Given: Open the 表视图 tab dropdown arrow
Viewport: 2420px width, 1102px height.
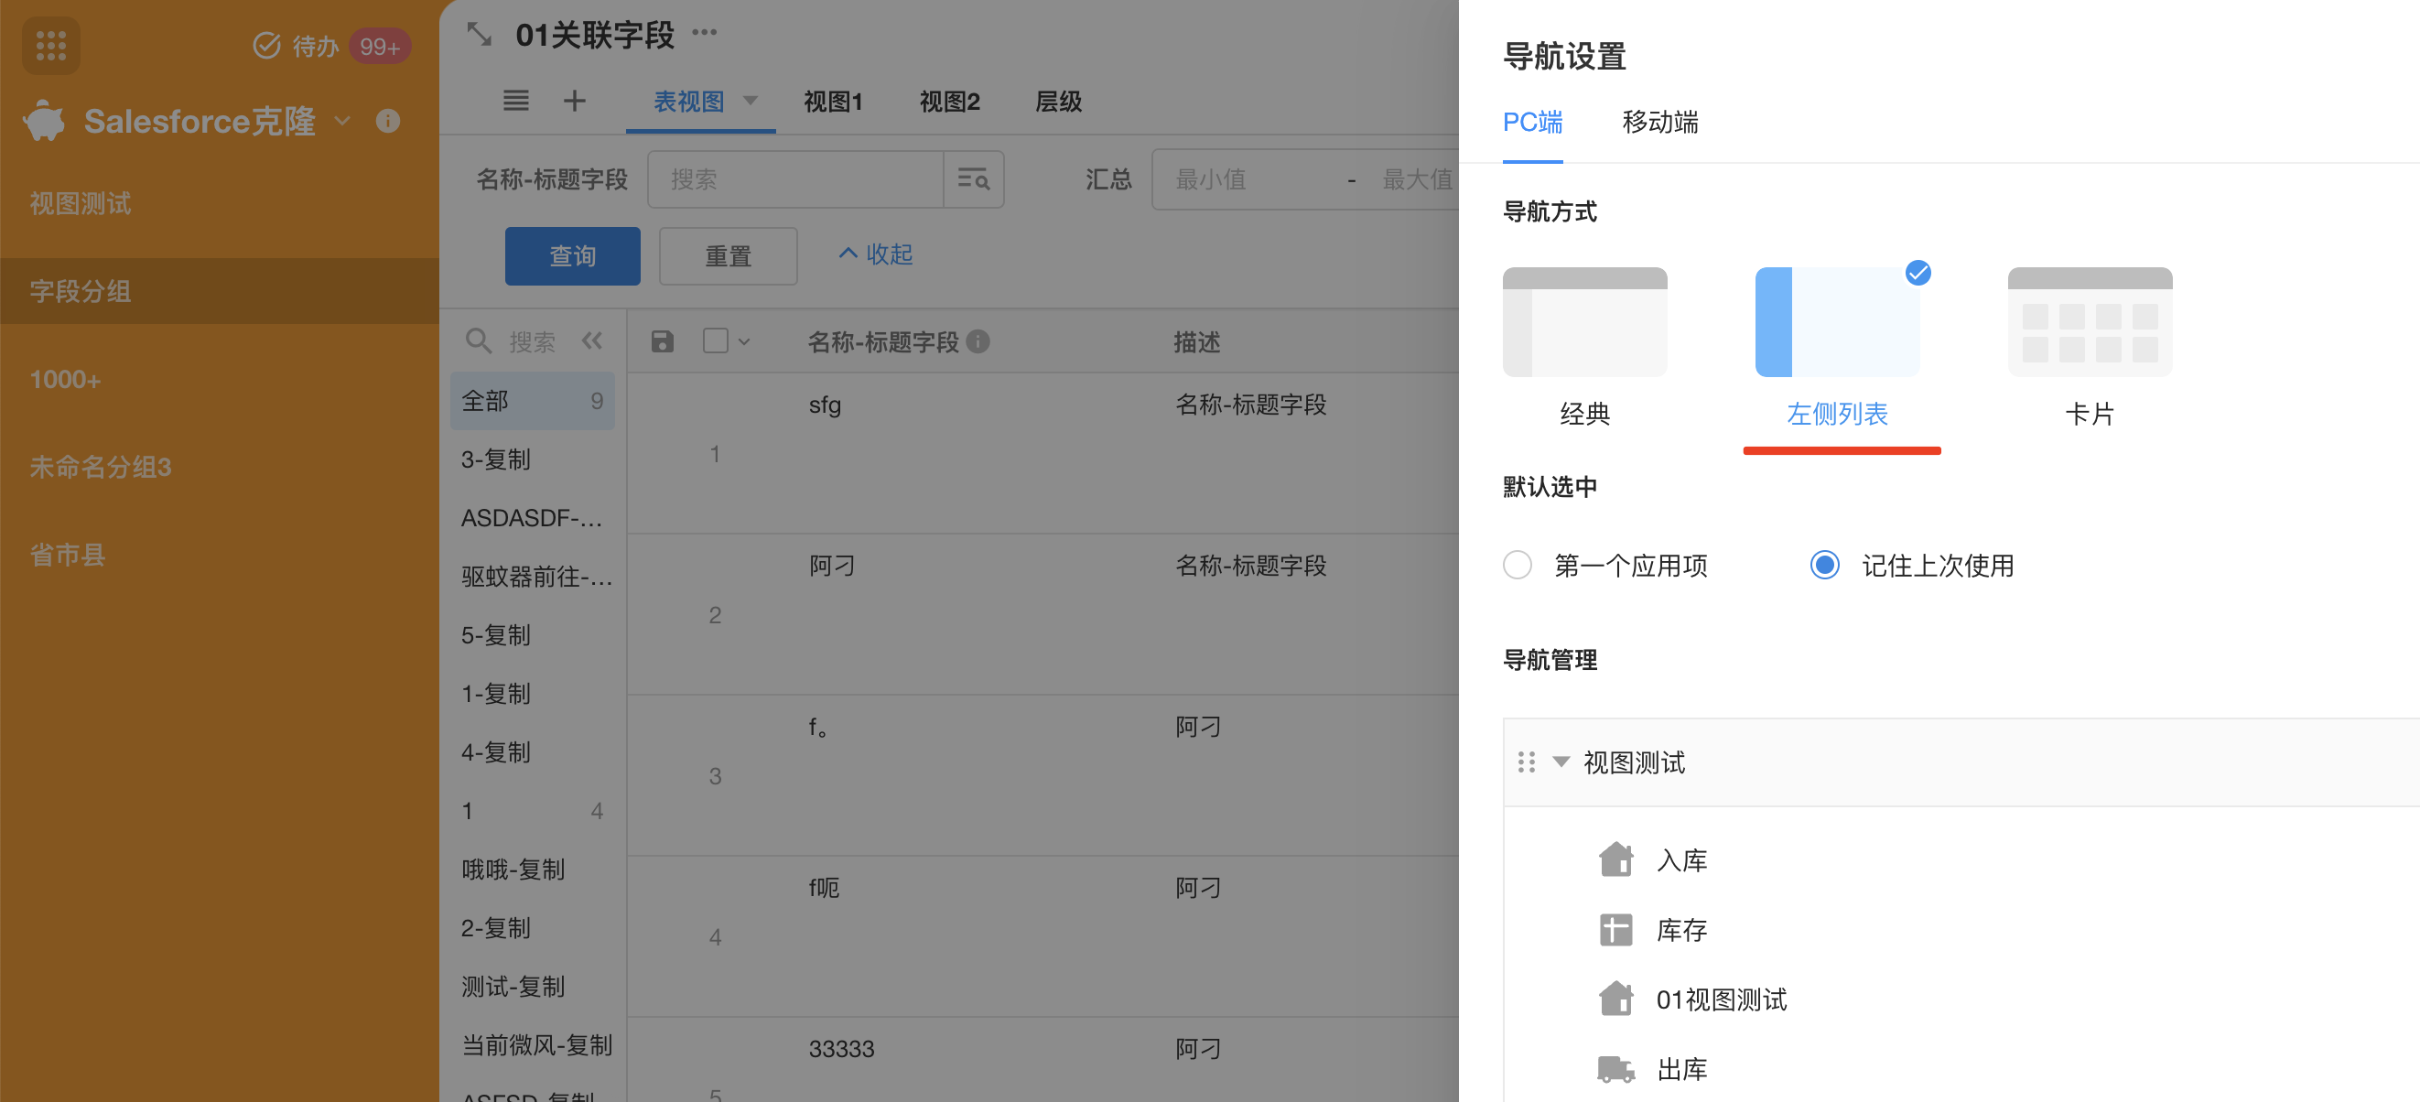Looking at the screenshot, I should click(x=751, y=100).
